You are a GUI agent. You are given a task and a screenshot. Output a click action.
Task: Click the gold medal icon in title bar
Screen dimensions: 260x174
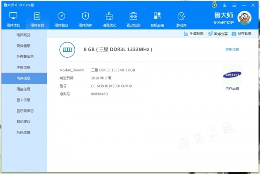(214, 5)
